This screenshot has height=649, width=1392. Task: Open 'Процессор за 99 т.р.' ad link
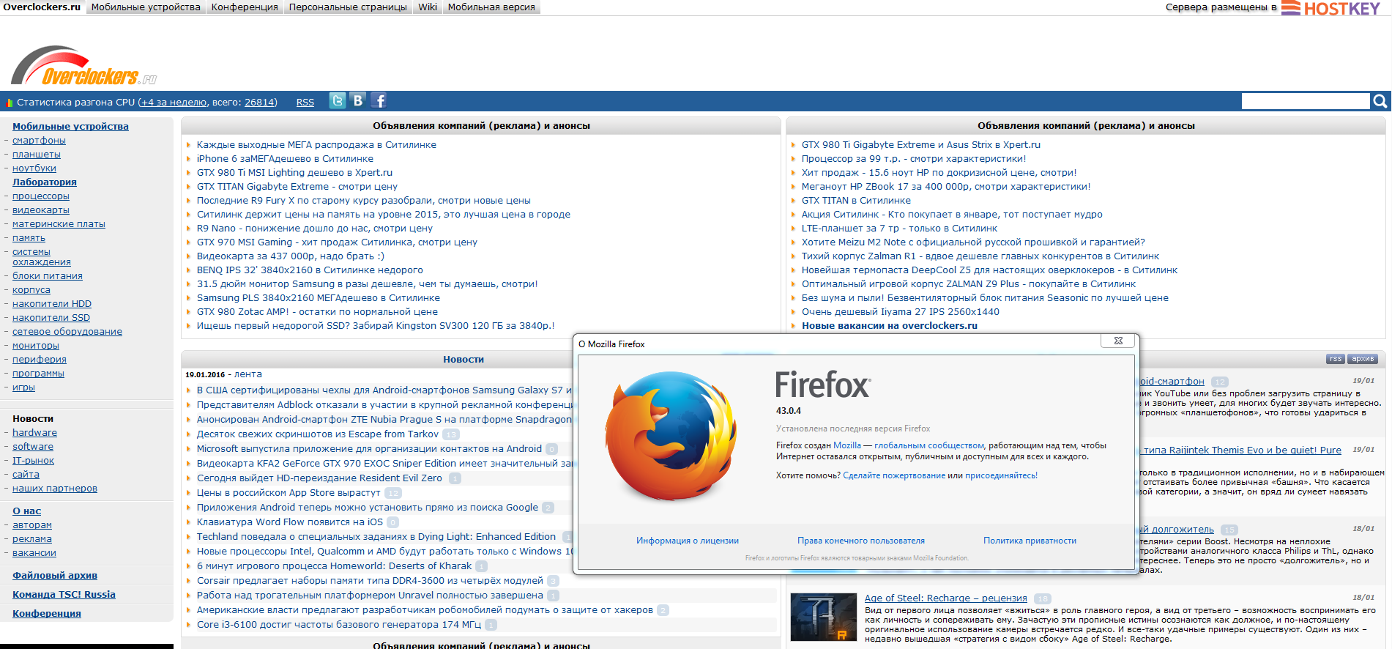coord(914,159)
